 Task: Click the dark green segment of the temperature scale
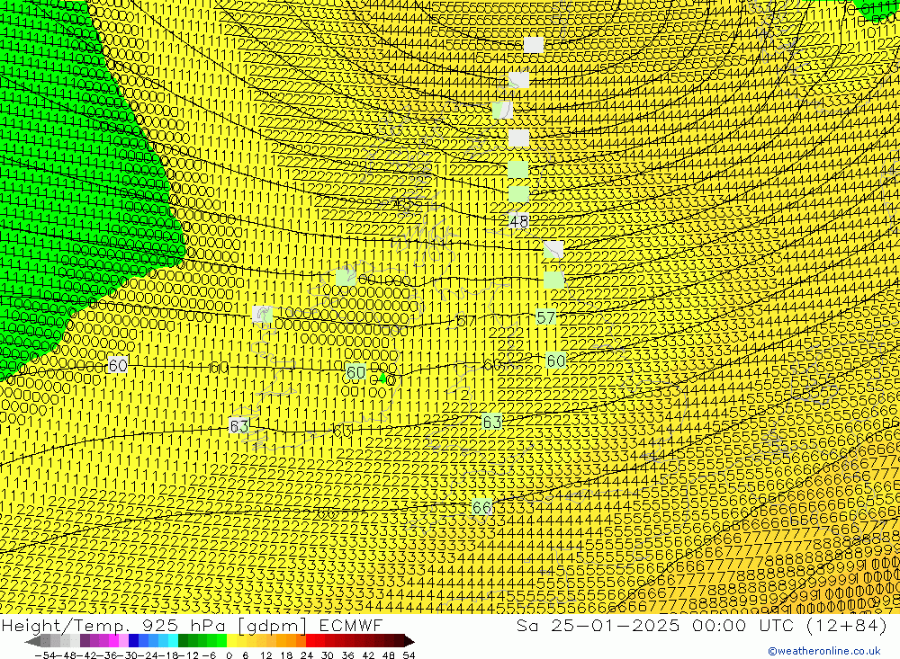[x=183, y=641]
